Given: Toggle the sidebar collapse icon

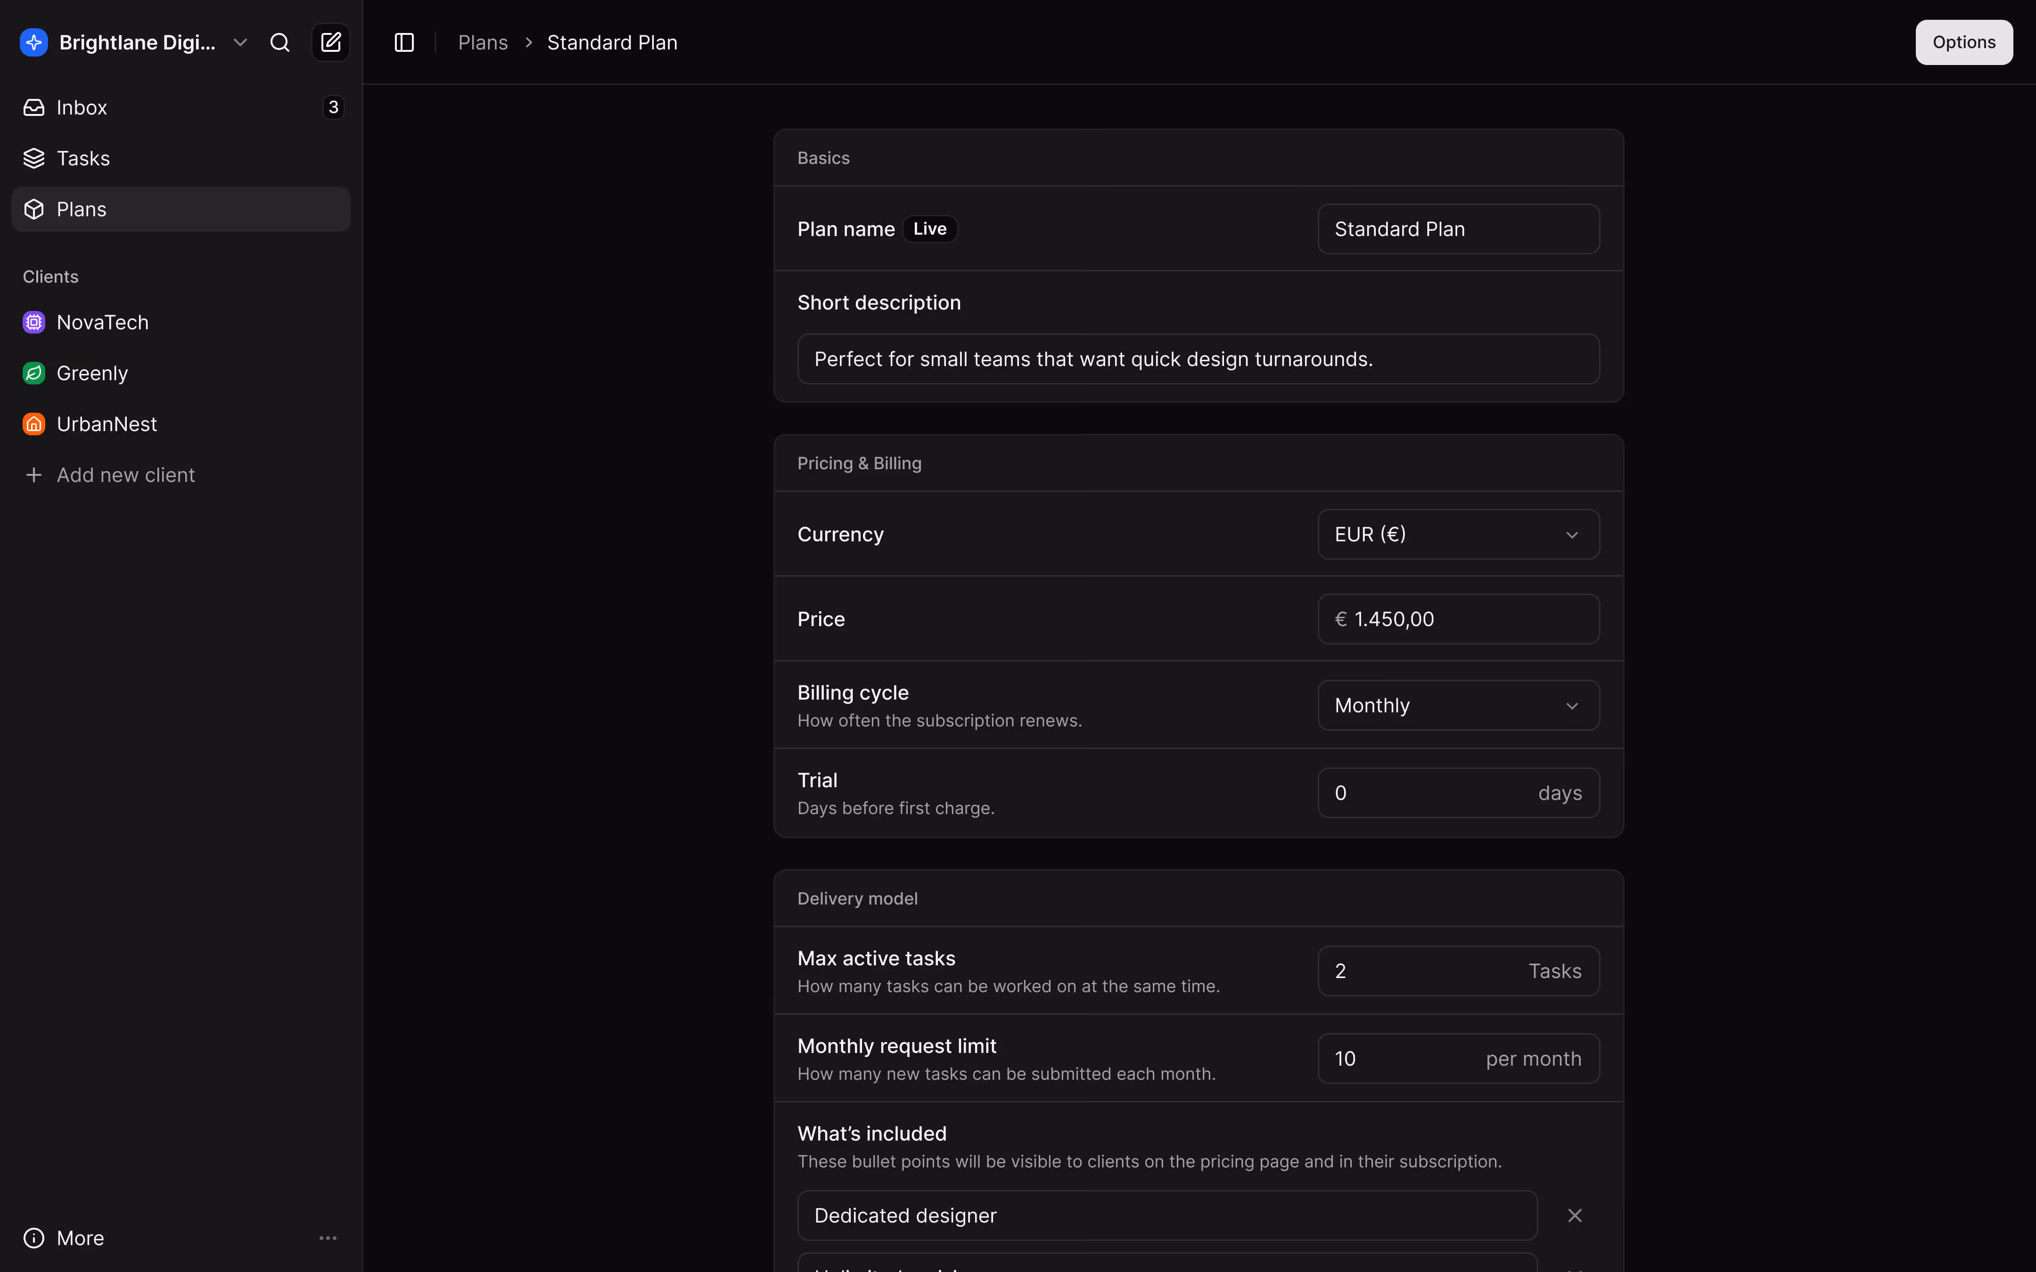Looking at the screenshot, I should pyautogui.click(x=404, y=42).
